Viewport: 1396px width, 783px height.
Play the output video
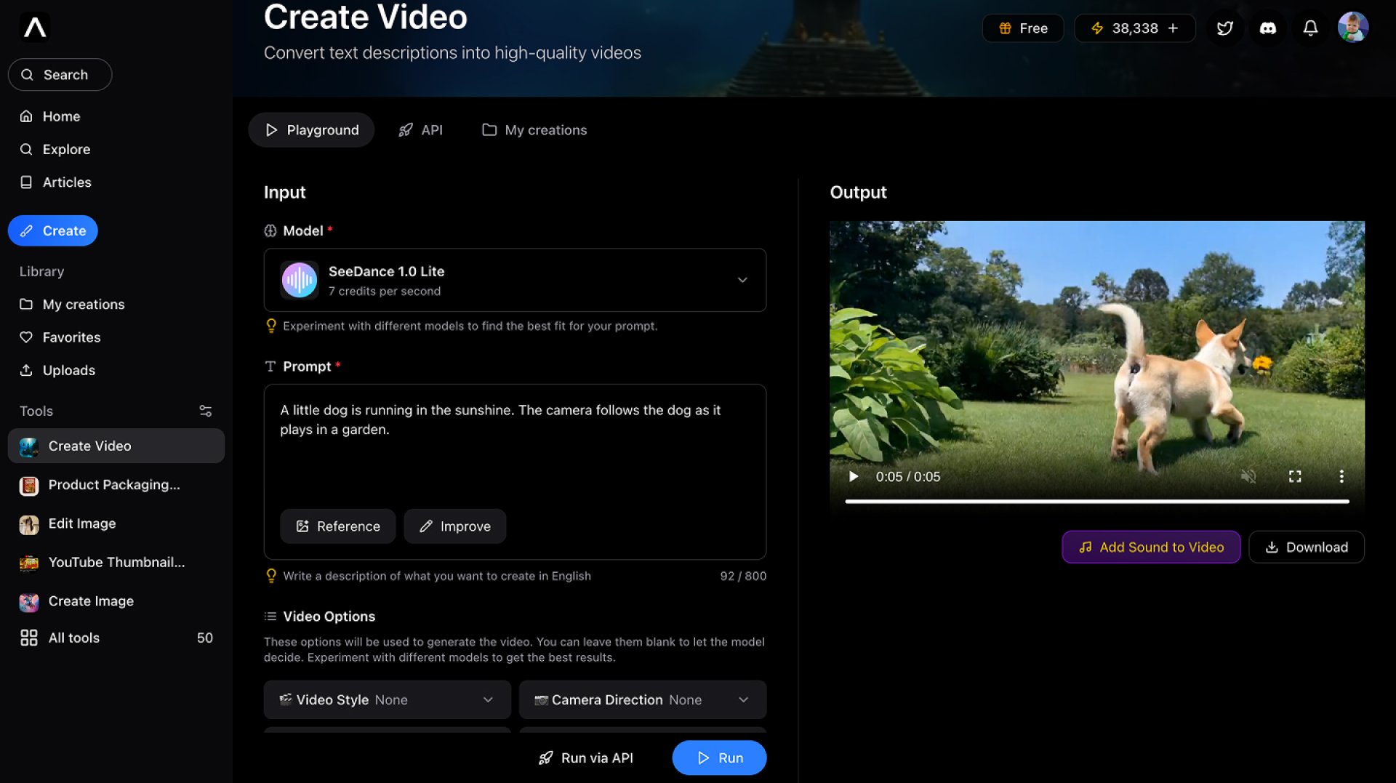(854, 476)
